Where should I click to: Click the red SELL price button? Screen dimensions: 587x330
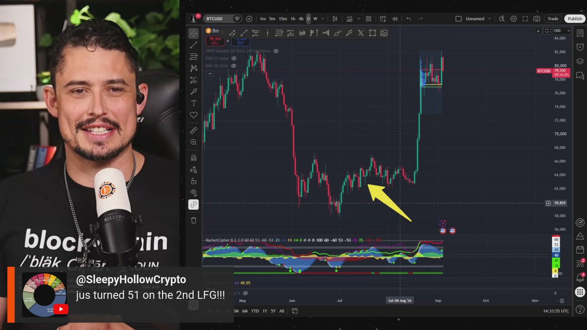point(215,41)
